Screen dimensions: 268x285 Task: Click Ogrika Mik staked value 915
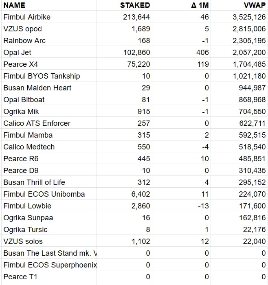click(x=143, y=112)
